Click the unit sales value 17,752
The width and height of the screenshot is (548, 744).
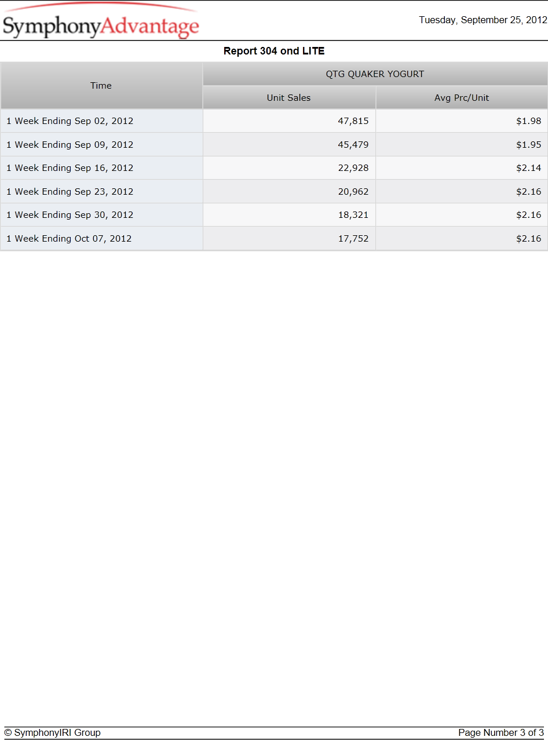coord(353,239)
